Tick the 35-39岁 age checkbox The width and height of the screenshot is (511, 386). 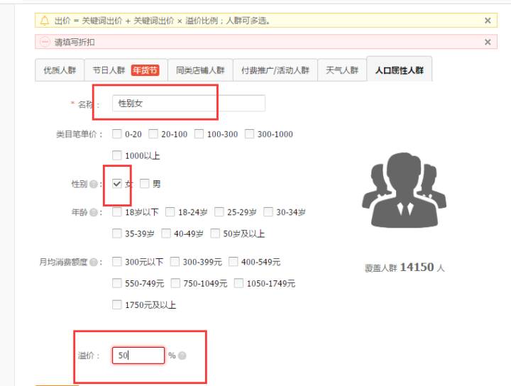(116, 233)
